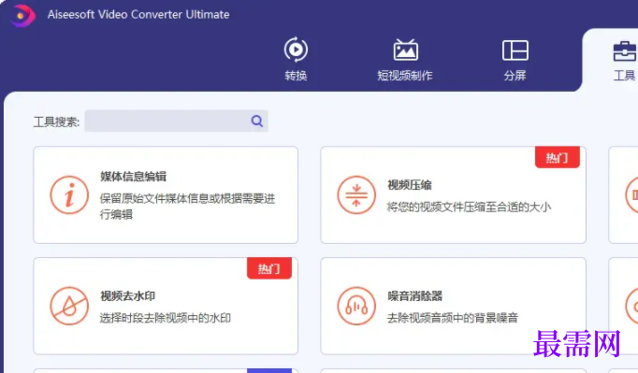Click the 保留原始文件媒体信息 description text
The height and width of the screenshot is (373, 638).
187,207
